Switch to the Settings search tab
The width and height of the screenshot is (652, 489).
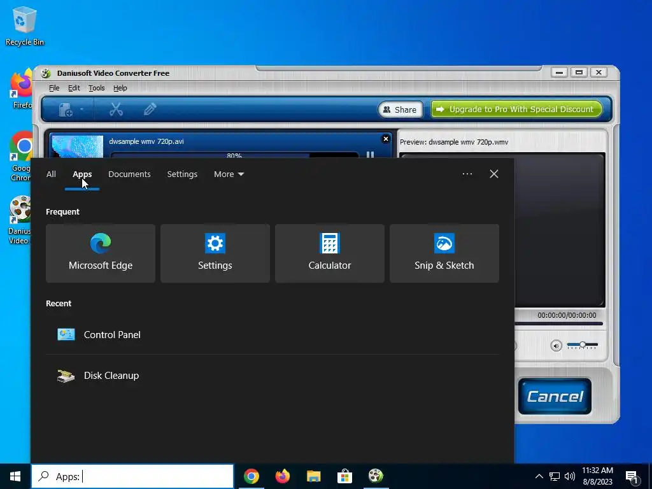pyautogui.click(x=182, y=174)
